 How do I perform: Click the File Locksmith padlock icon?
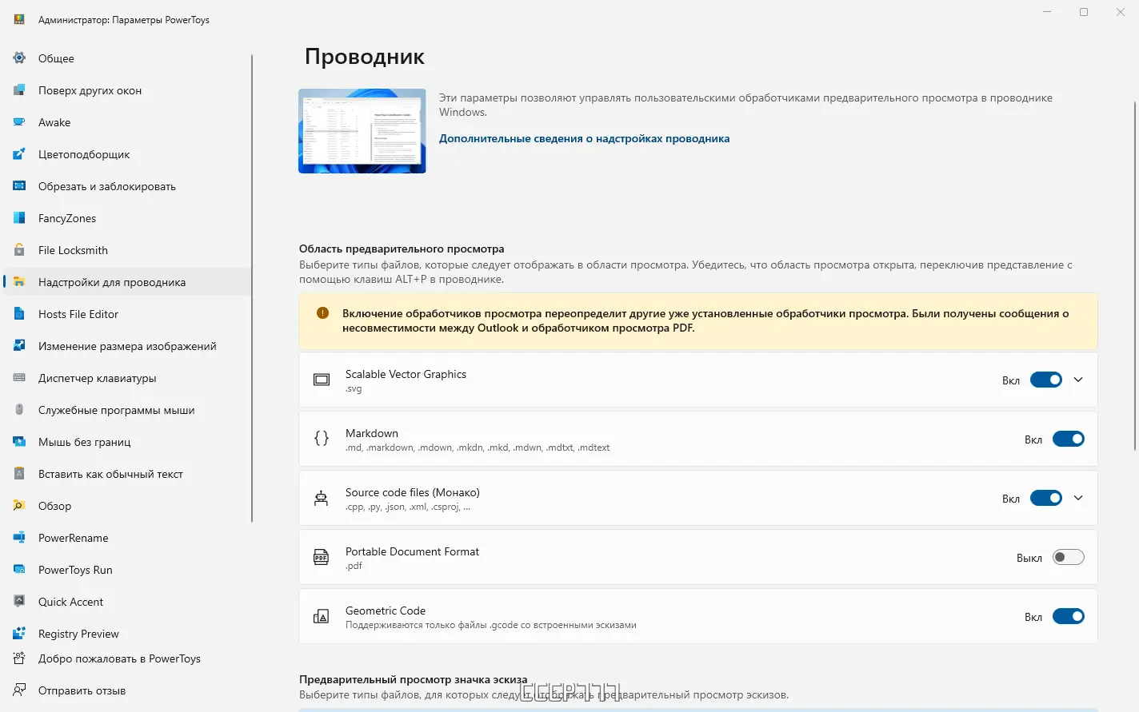[x=19, y=250]
